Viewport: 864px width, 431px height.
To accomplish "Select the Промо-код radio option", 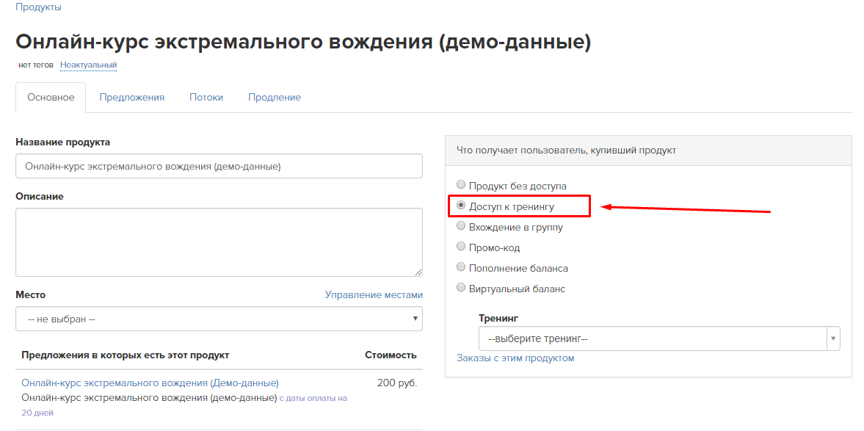I will click(461, 247).
